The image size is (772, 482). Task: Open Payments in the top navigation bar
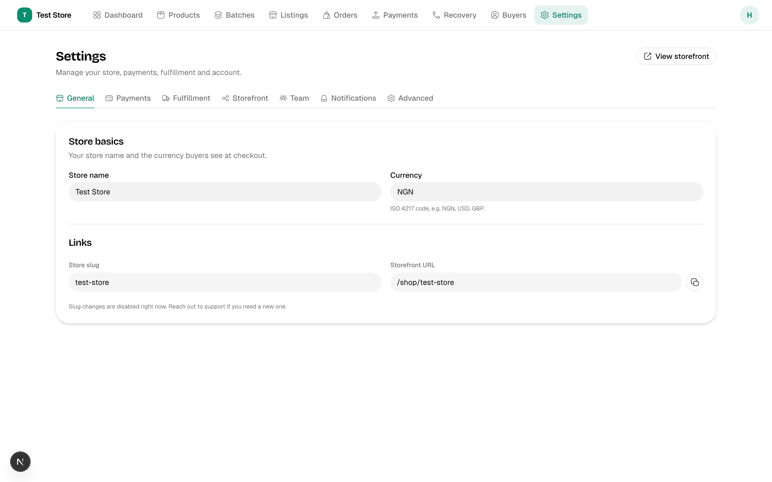click(395, 15)
